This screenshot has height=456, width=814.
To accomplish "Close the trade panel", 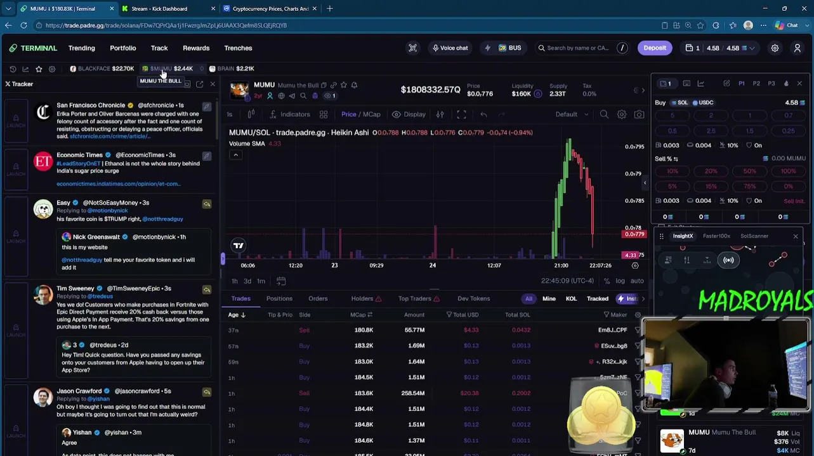I will point(799,84).
